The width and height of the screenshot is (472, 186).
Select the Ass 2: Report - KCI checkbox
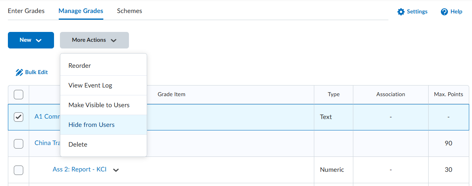tap(19, 170)
